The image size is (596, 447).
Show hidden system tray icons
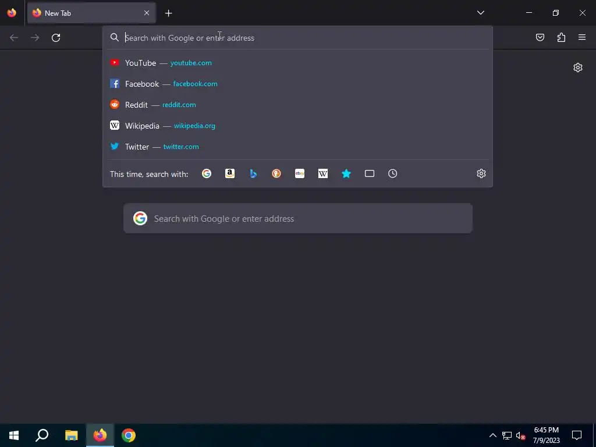click(492, 435)
